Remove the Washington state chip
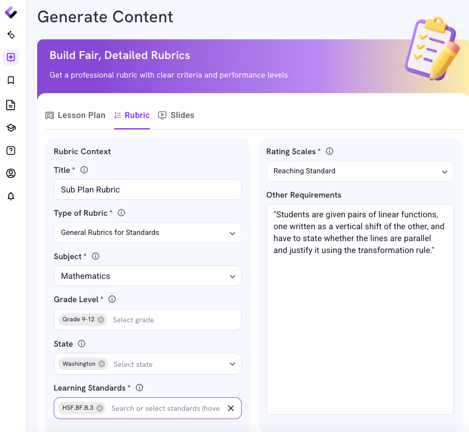The height and width of the screenshot is (432, 469). 102,364
